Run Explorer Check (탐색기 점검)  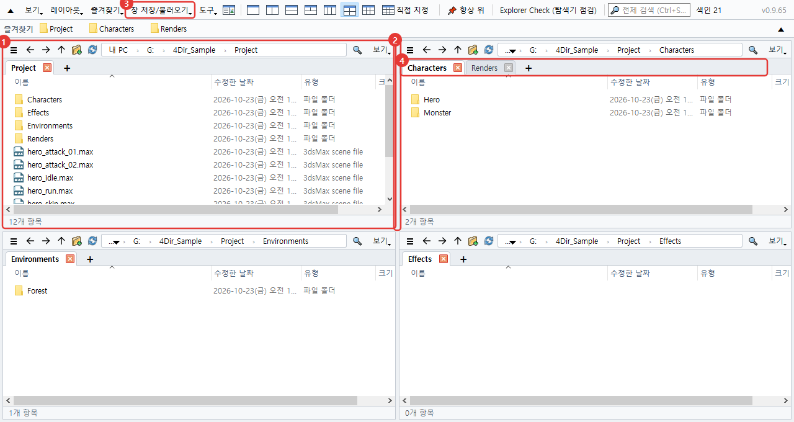coord(548,10)
